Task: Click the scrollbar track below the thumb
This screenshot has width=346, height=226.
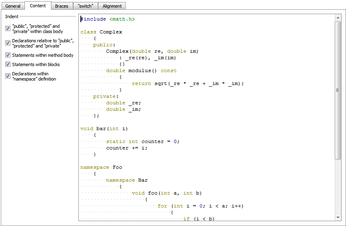Action: [x=338, y=187]
